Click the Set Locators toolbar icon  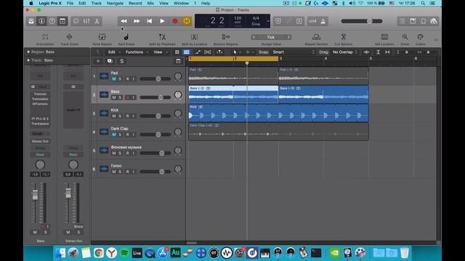pyautogui.click(x=384, y=37)
